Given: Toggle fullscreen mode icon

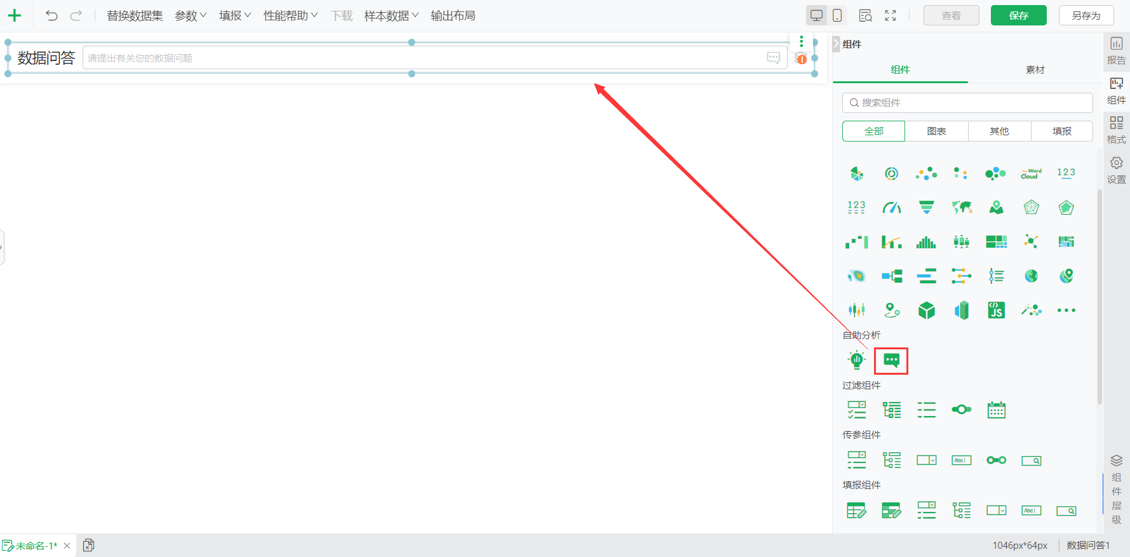Looking at the screenshot, I should click(x=891, y=16).
